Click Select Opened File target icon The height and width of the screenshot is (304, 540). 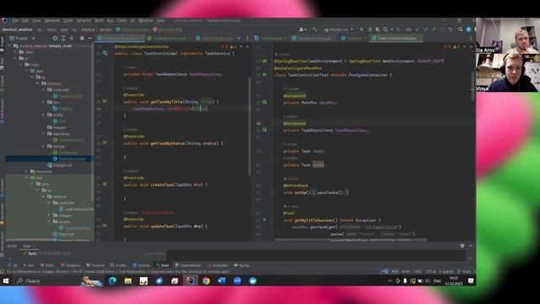pyautogui.click(x=55, y=38)
